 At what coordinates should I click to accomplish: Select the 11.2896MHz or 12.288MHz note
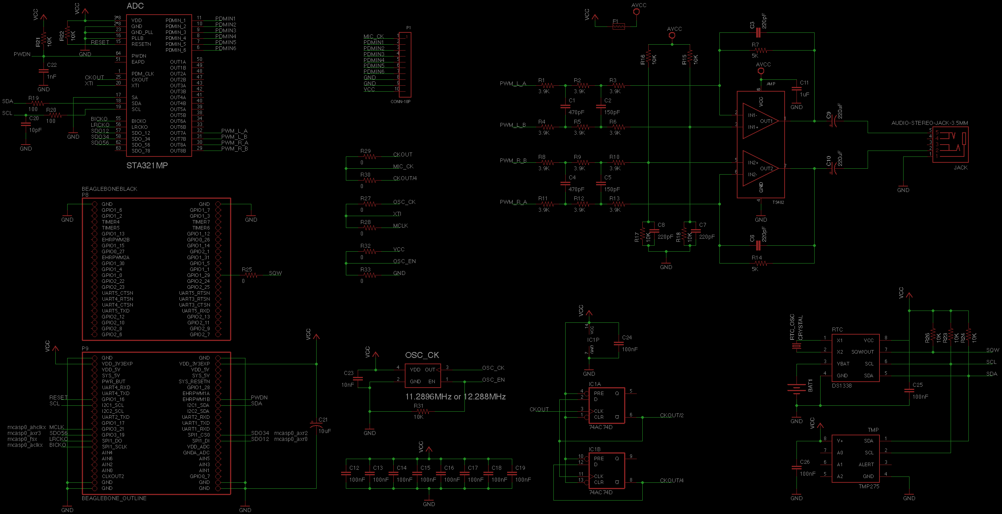coord(455,397)
